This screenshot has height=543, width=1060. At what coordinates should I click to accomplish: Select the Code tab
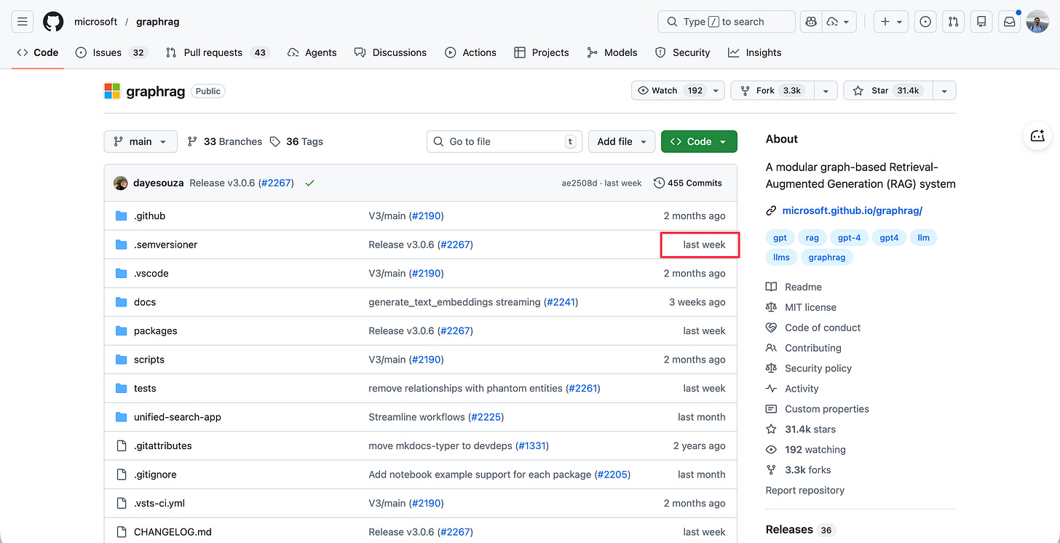click(x=37, y=52)
